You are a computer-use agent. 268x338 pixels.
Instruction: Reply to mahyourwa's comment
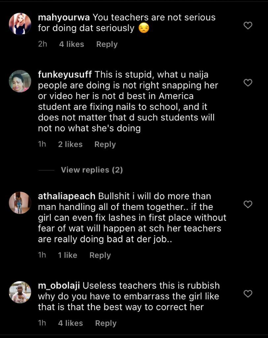point(107,44)
